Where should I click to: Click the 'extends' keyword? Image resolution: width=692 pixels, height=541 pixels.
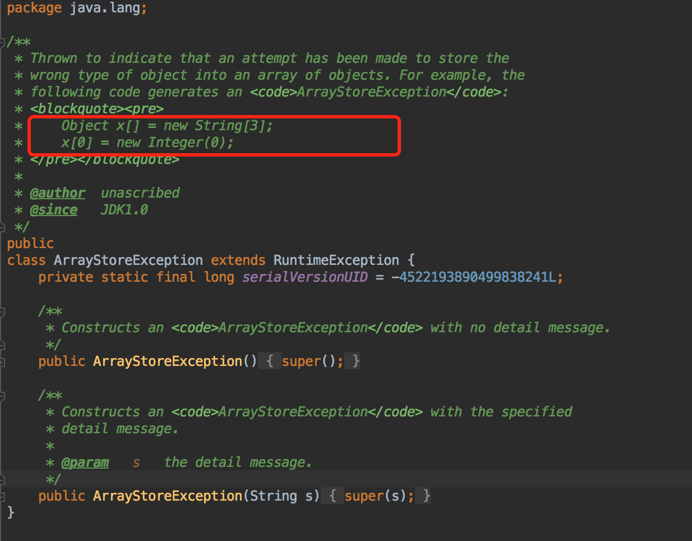pyautogui.click(x=238, y=260)
